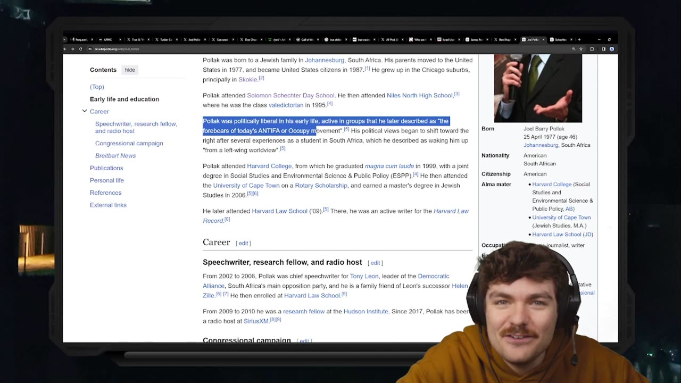This screenshot has height=383, width=681.
Task: Open the Harvard Law School ('09) link
Action: 280,211
